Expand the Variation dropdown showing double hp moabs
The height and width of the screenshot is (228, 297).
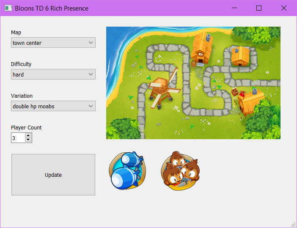pyautogui.click(x=53, y=106)
